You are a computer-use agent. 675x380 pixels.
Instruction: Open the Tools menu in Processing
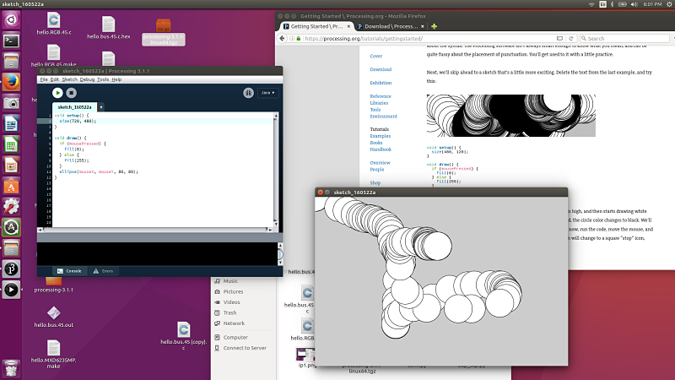pyautogui.click(x=103, y=79)
